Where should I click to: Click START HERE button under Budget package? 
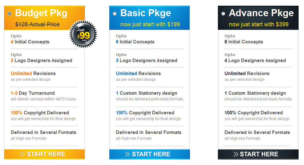(x=44, y=154)
